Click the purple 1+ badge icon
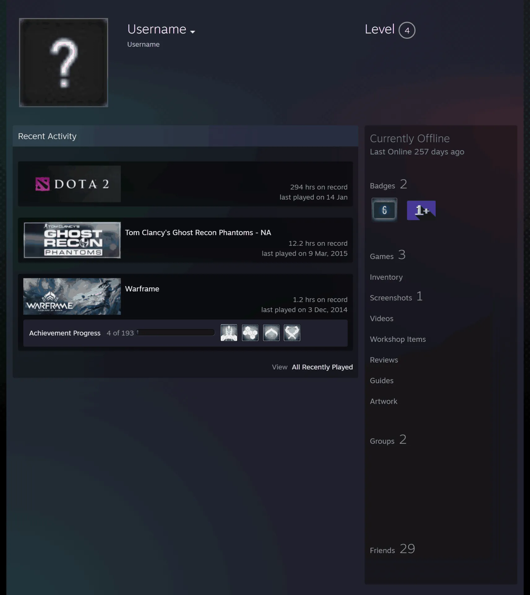530x595 pixels. [x=421, y=210]
